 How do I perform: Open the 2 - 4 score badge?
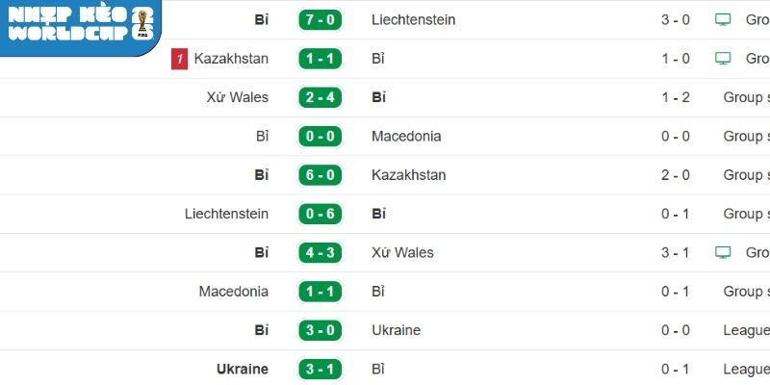pos(322,97)
